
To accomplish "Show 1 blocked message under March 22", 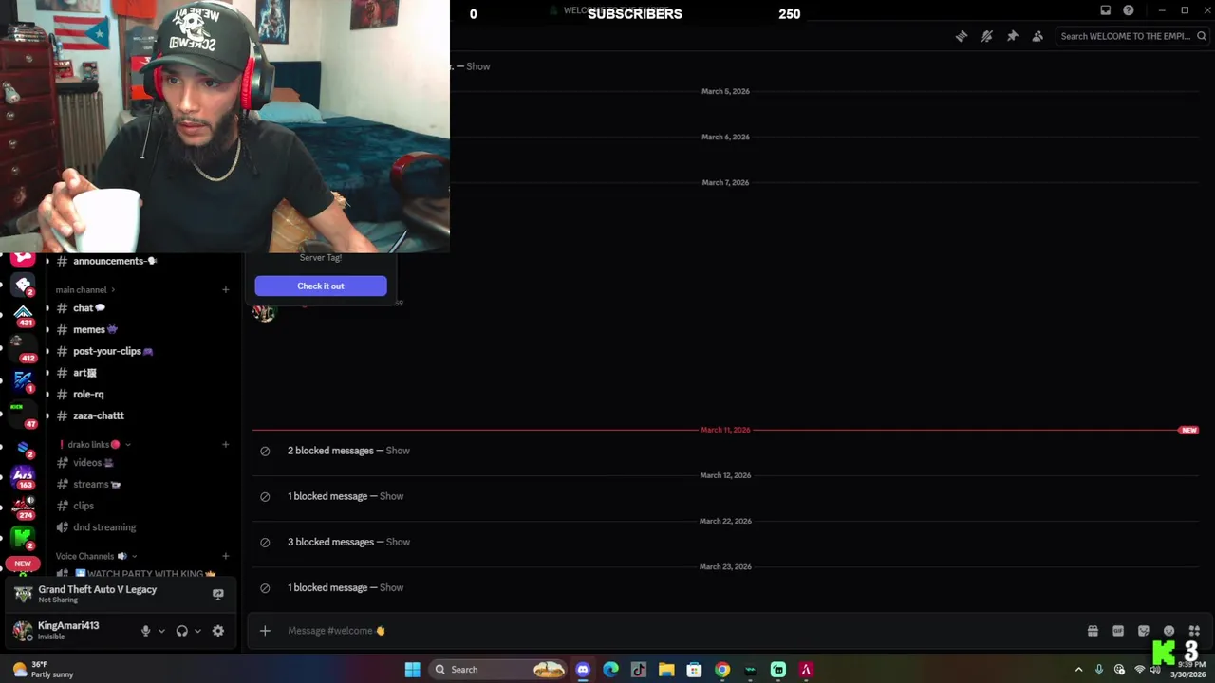I will (x=392, y=587).
